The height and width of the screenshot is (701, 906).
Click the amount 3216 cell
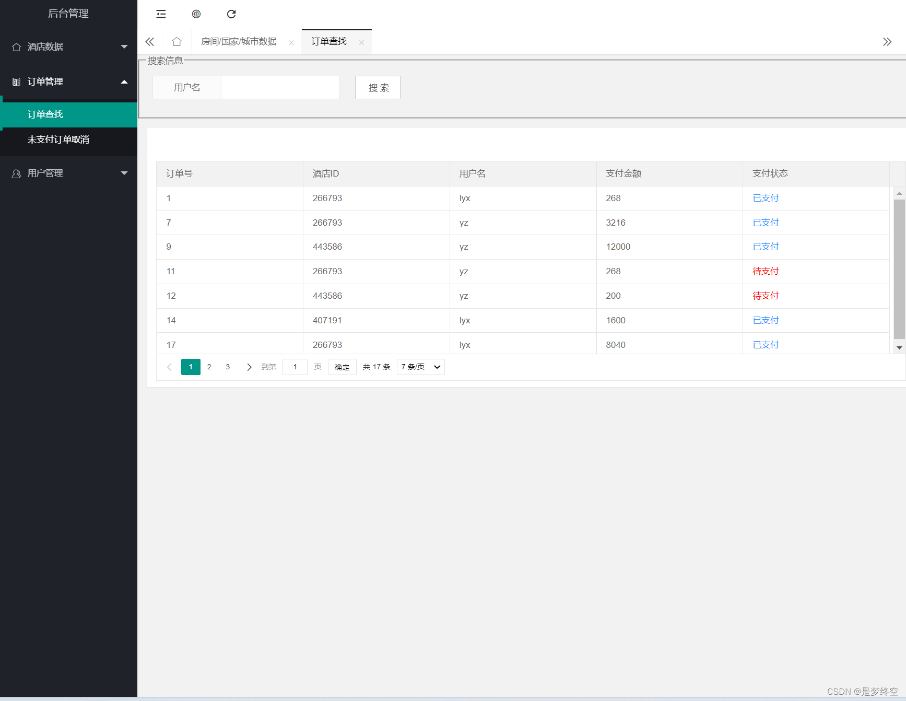pos(670,223)
